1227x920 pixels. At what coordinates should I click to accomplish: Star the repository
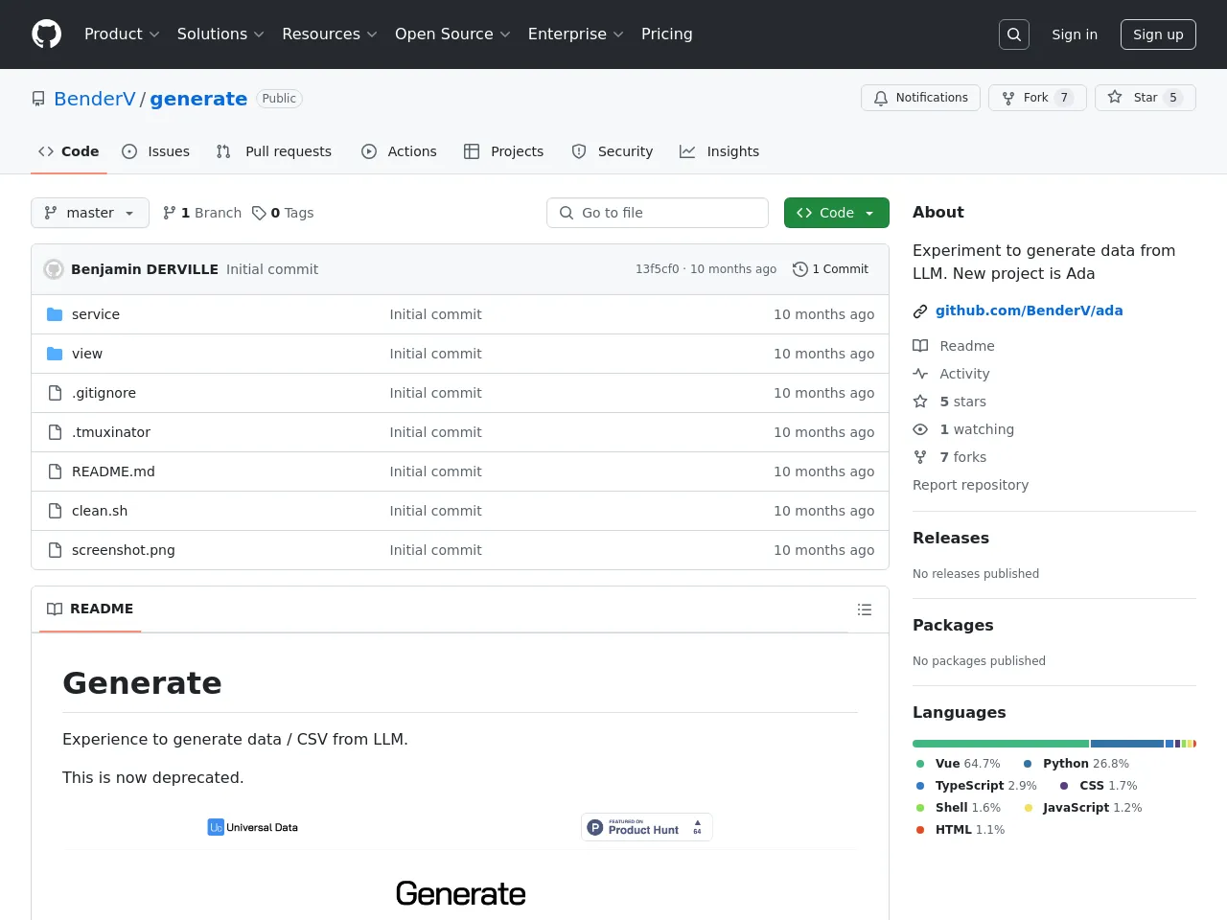(1145, 98)
